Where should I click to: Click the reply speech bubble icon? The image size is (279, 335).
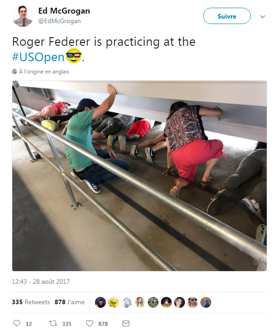tap(17, 323)
